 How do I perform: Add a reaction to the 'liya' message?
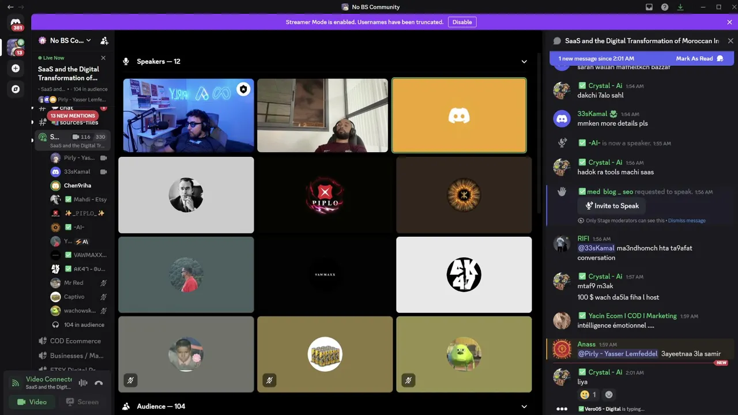pos(609,395)
